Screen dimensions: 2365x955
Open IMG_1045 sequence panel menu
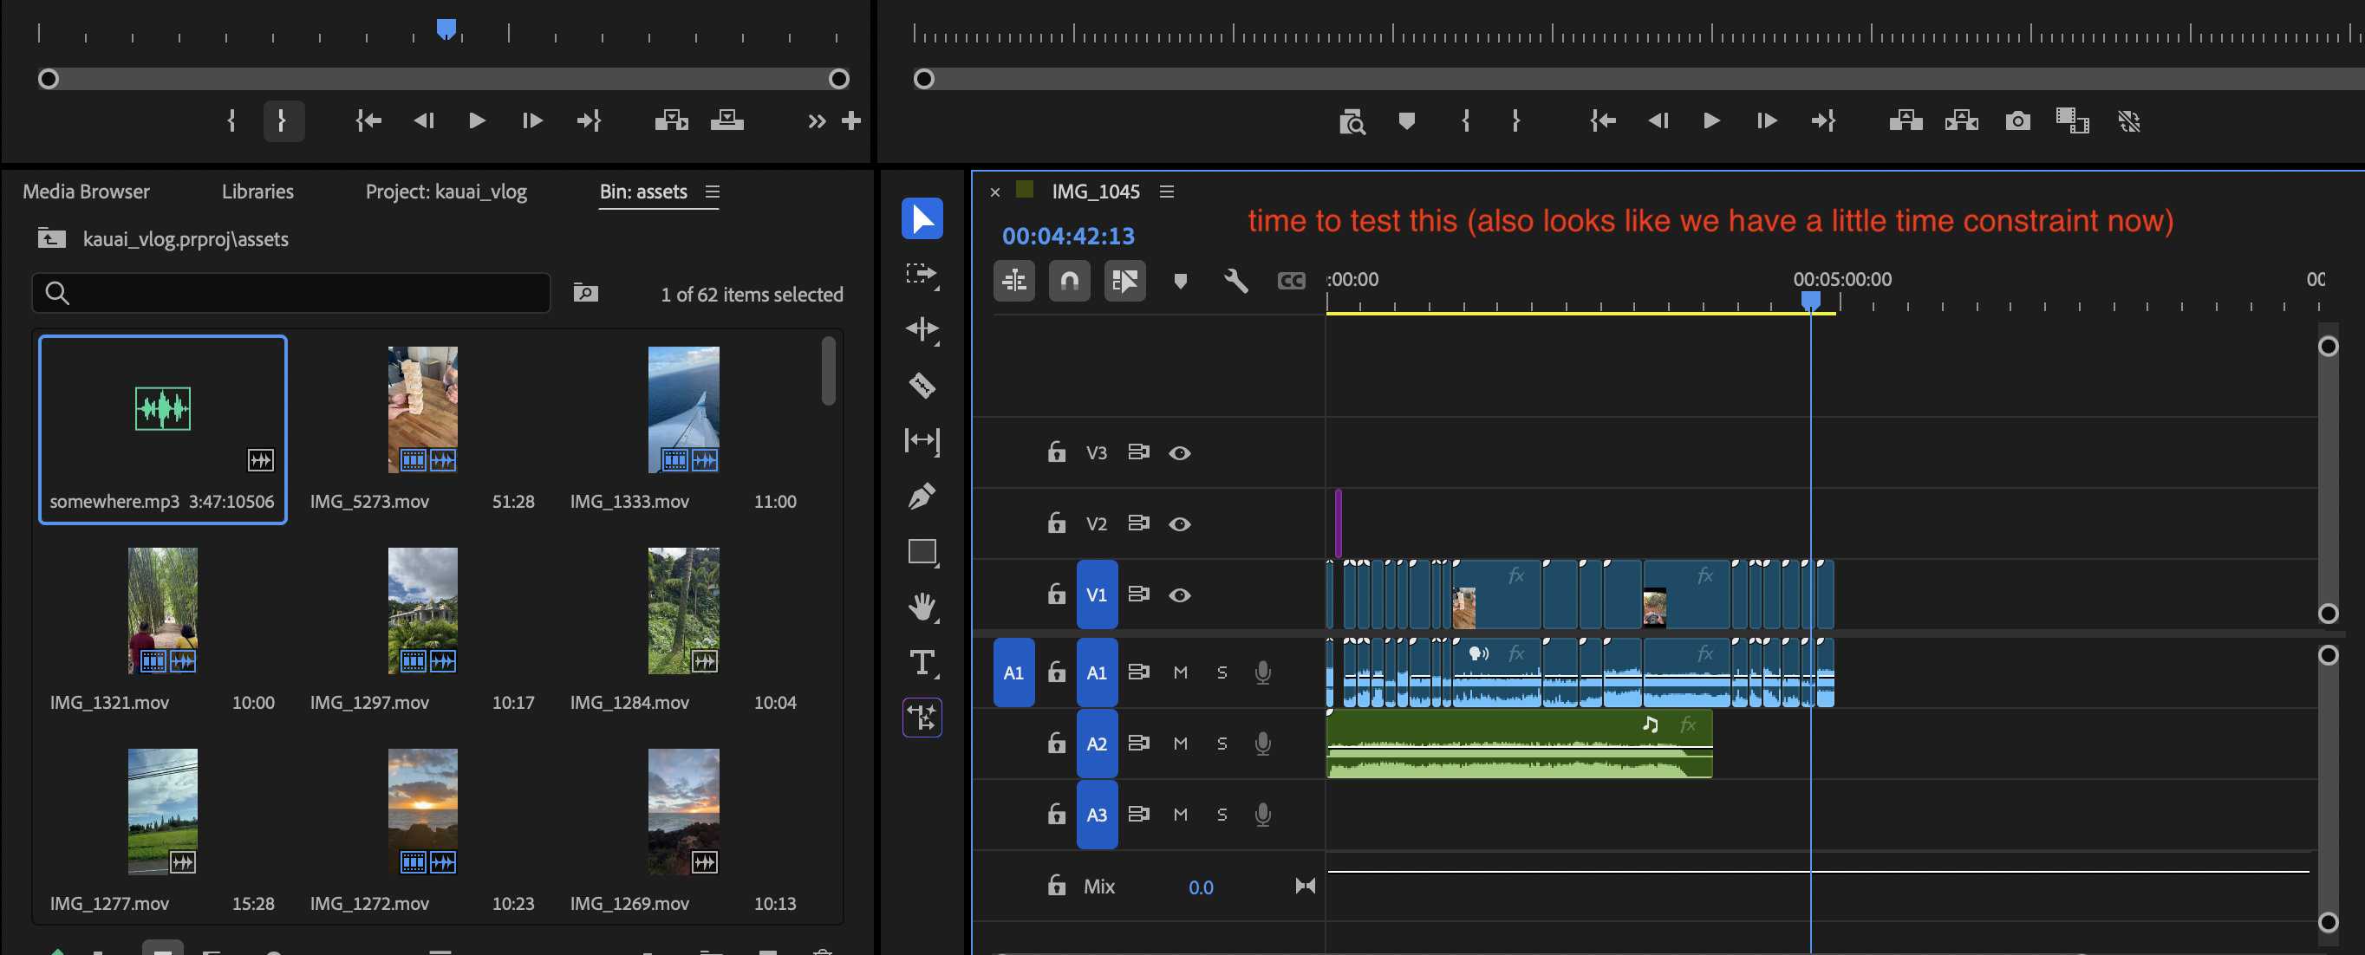[x=1167, y=192]
